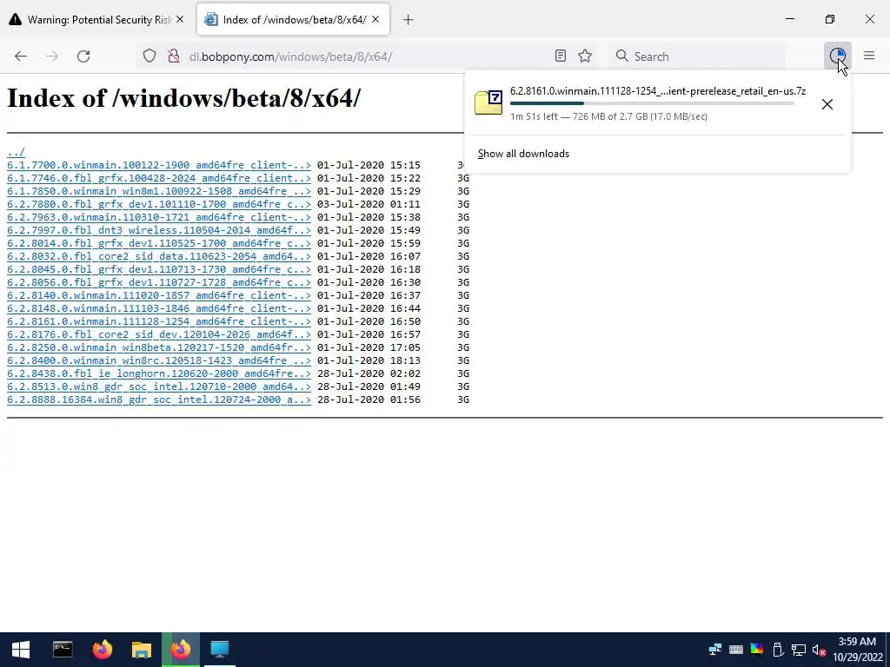Viewport: 890px width, 667px height.
Task: Open the 6.2.8400.0.winmain_win8rc link
Action: coord(159,360)
